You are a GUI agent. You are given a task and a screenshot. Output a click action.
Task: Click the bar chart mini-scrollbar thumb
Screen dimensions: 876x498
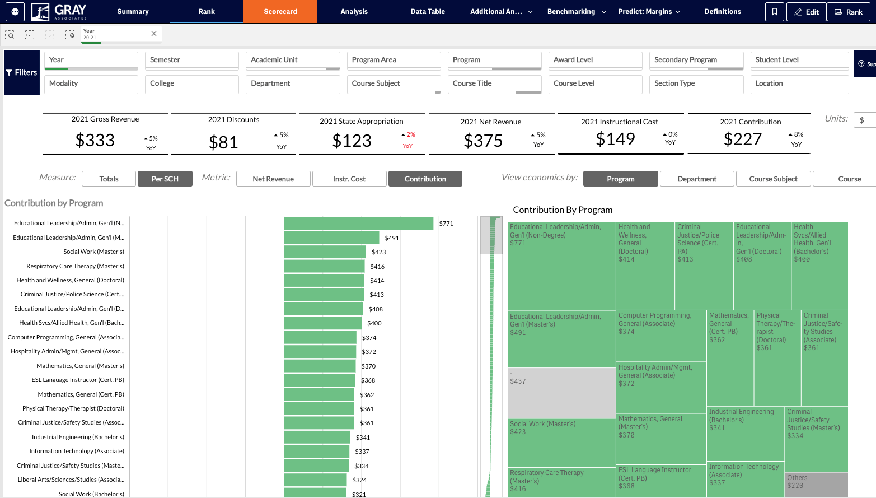491,235
